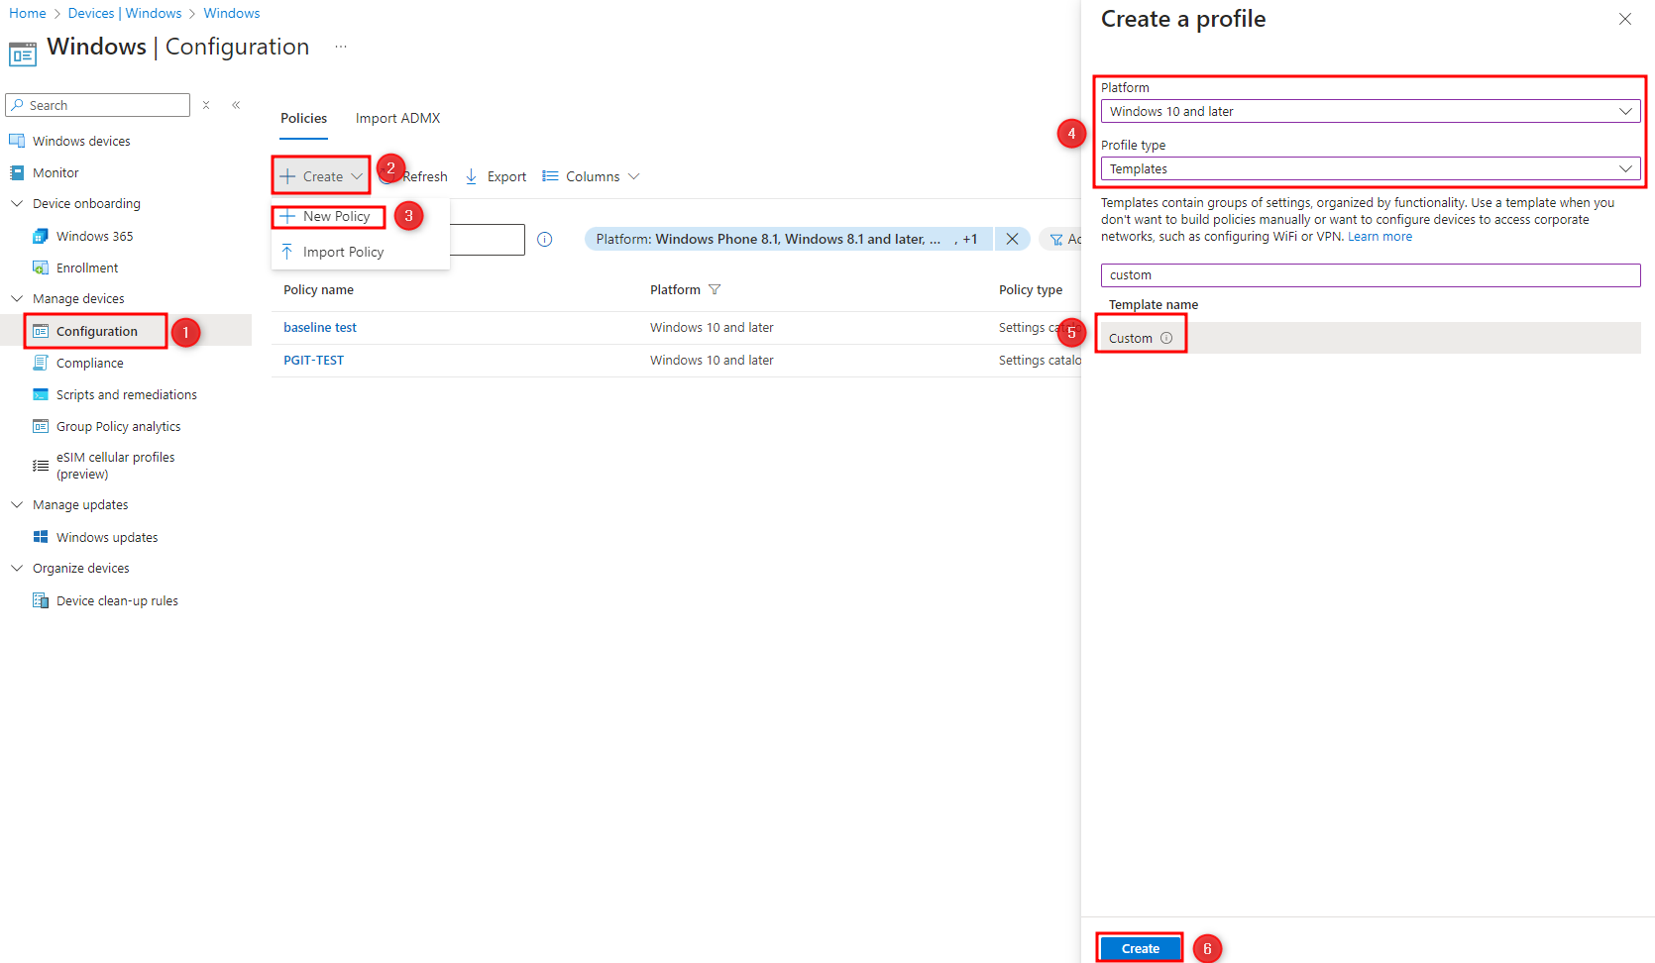Go to Home breadcrumb
The width and height of the screenshot is (1655, 963).
28,13
